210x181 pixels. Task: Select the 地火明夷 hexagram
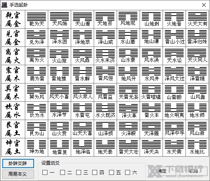pyautogui.click(x=174, y=111)
